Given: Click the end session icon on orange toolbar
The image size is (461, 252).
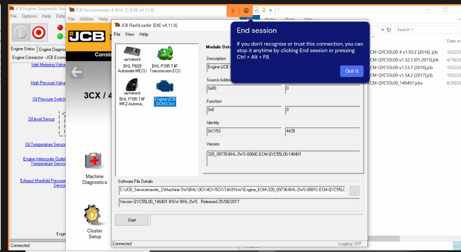Looking at the screenshot, I should pyautogui.click(x=246, y=10).
